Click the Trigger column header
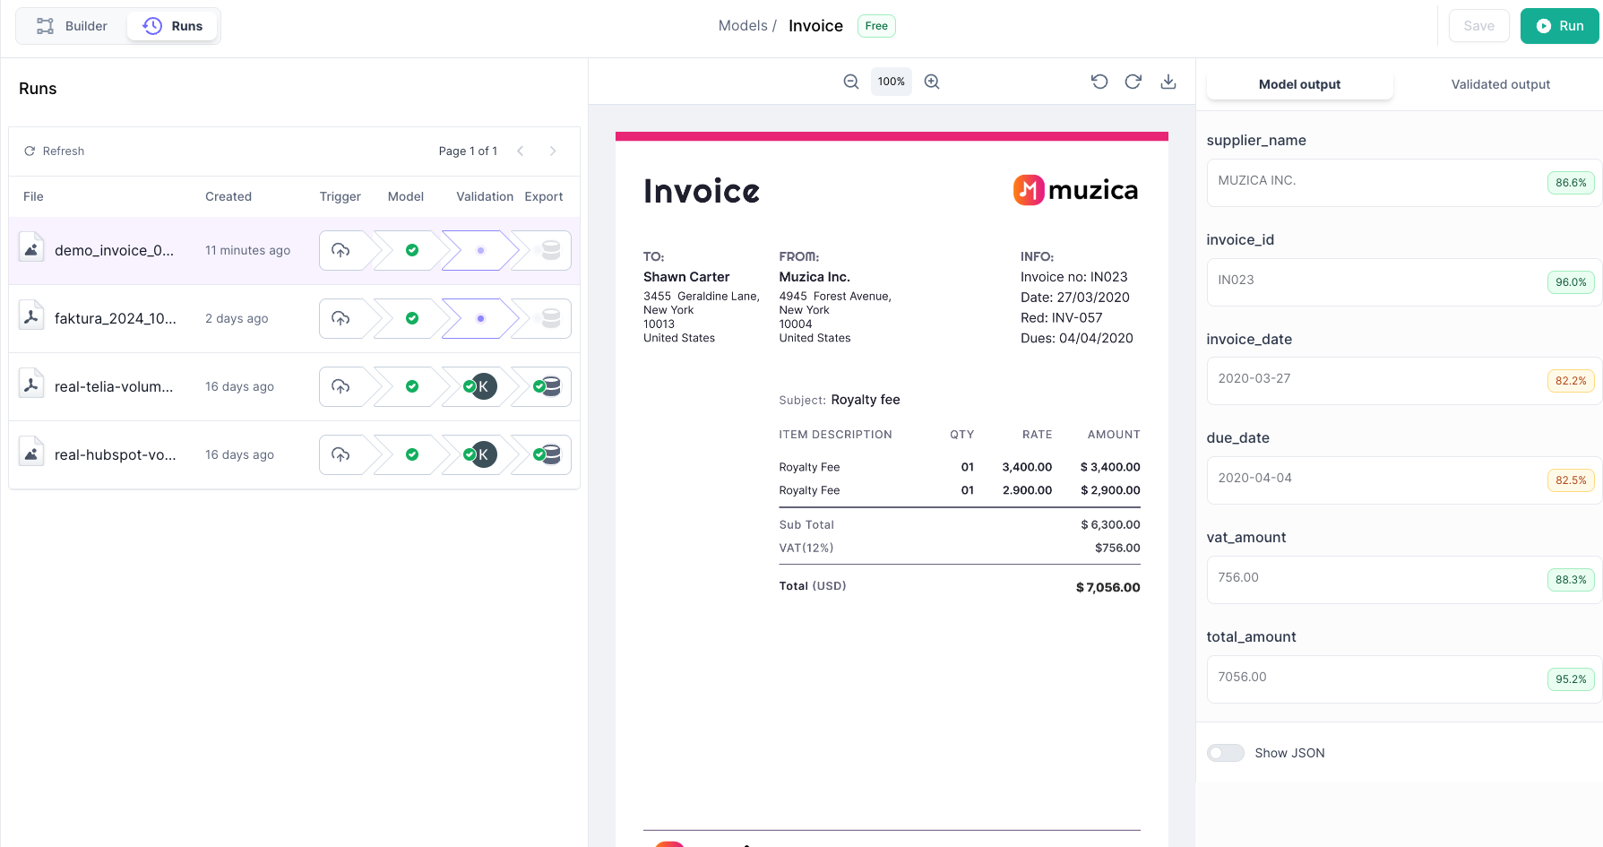Image resolution: width=1603 pixels, height=847 pixels. point(340,196)
